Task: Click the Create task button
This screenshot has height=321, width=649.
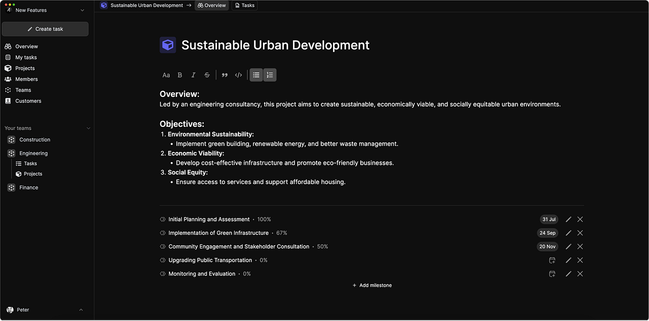Action: [x=45, y=29]
